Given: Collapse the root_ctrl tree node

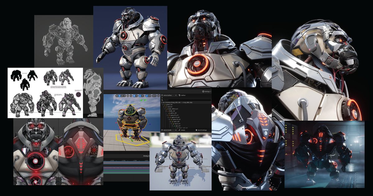Looking at the screenshot, I should pyautogui.click(x=164, y=107).
